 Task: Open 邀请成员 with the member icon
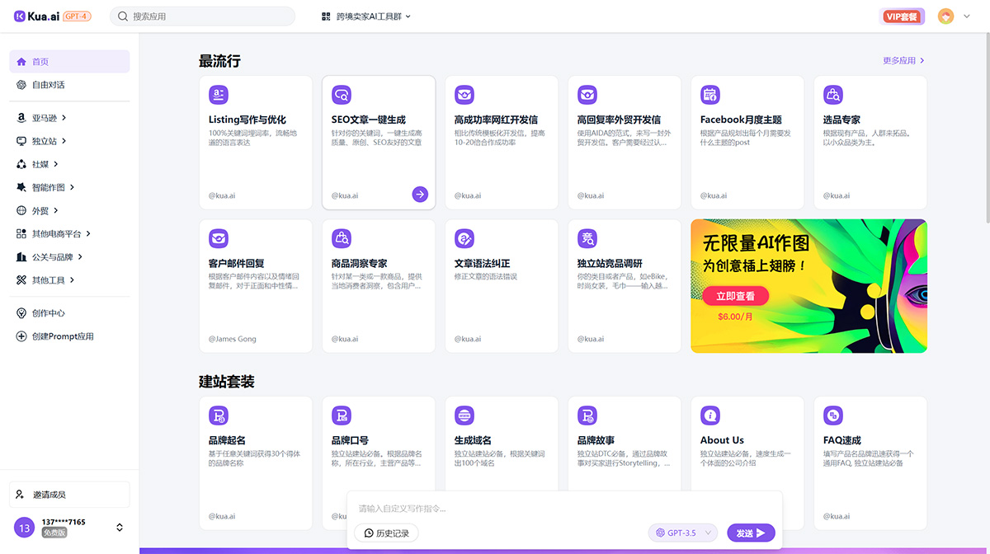point(68,494)
